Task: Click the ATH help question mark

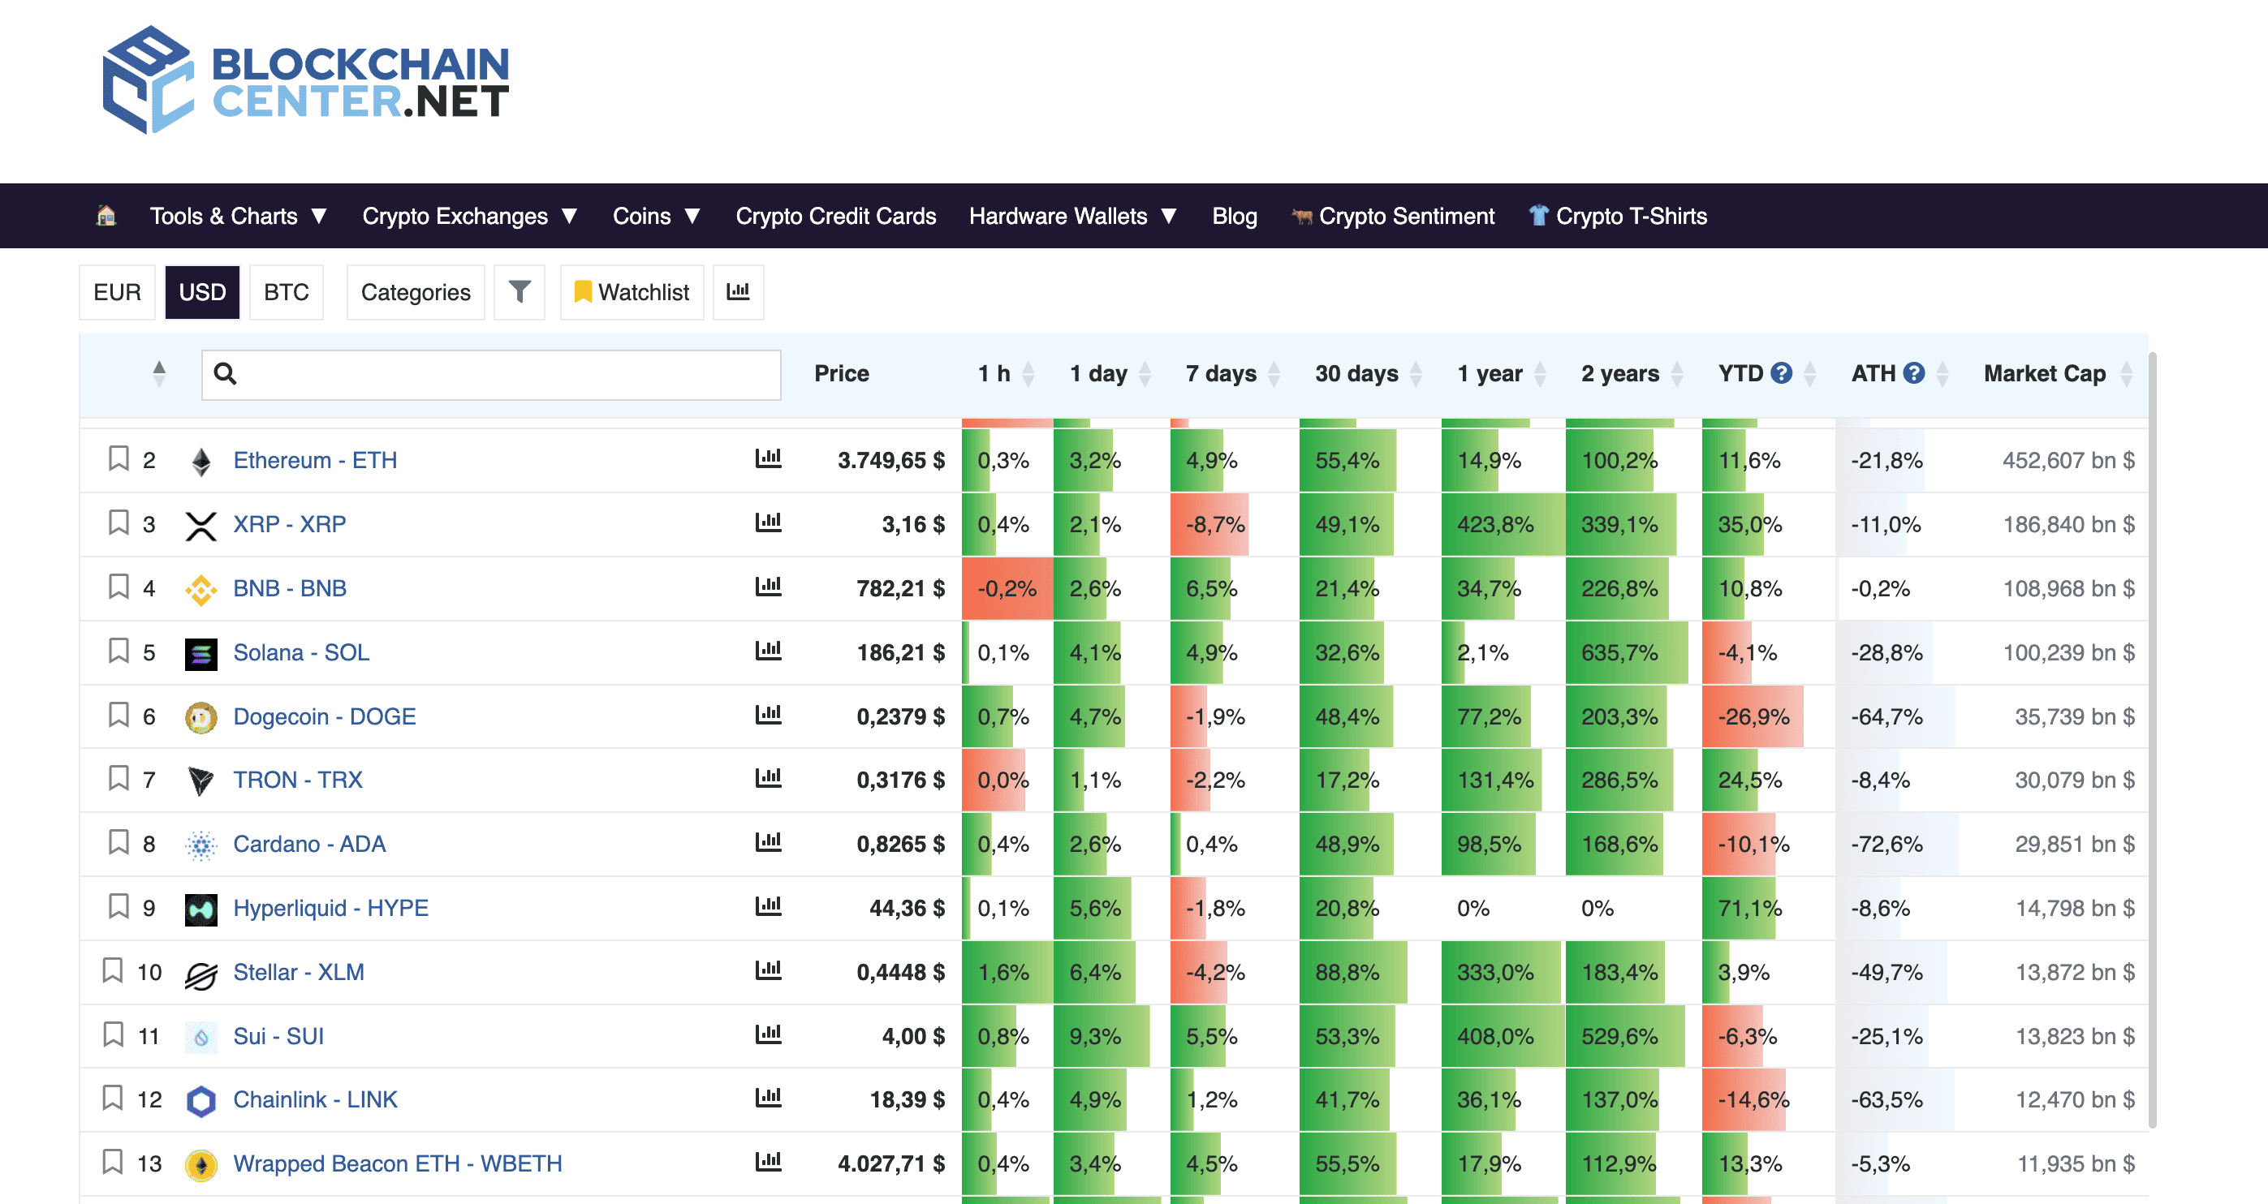Action: point(1913,373)
